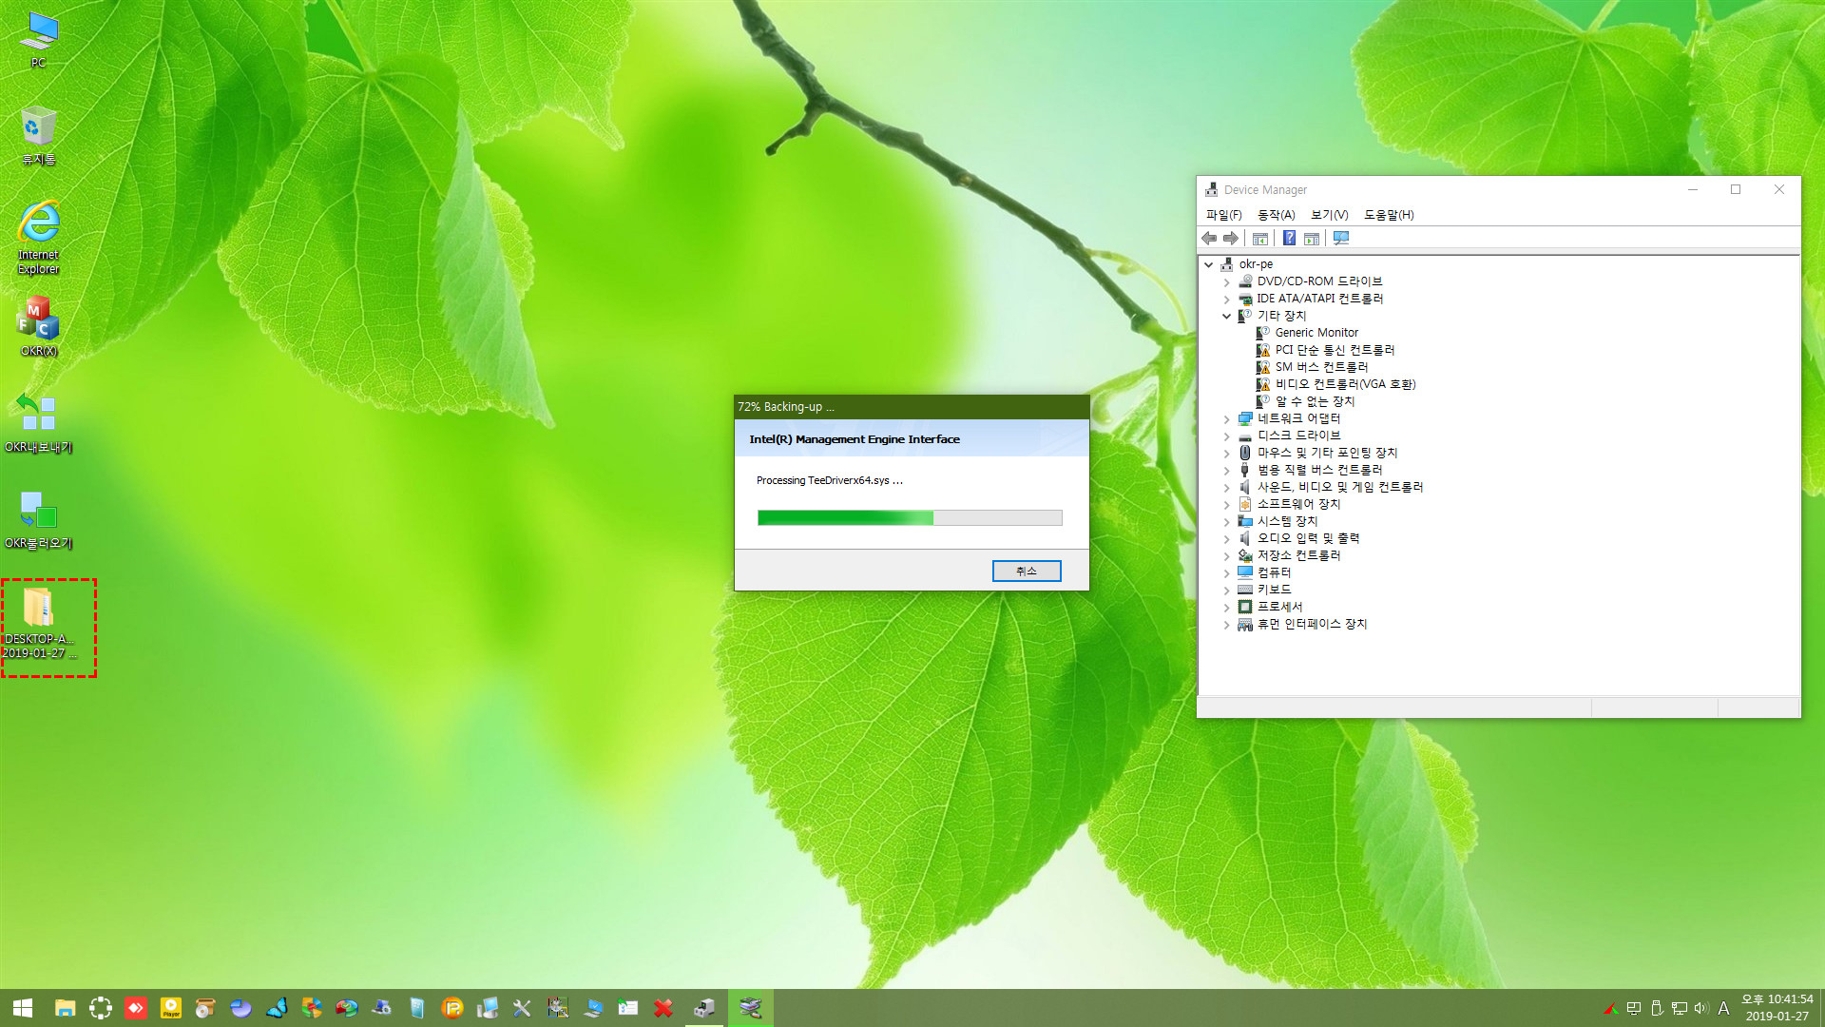Expand the 시스템 장치 node
The width and height of the screenshot is (1825, 1027).
pyautogui.click(x=1226, y=521)
